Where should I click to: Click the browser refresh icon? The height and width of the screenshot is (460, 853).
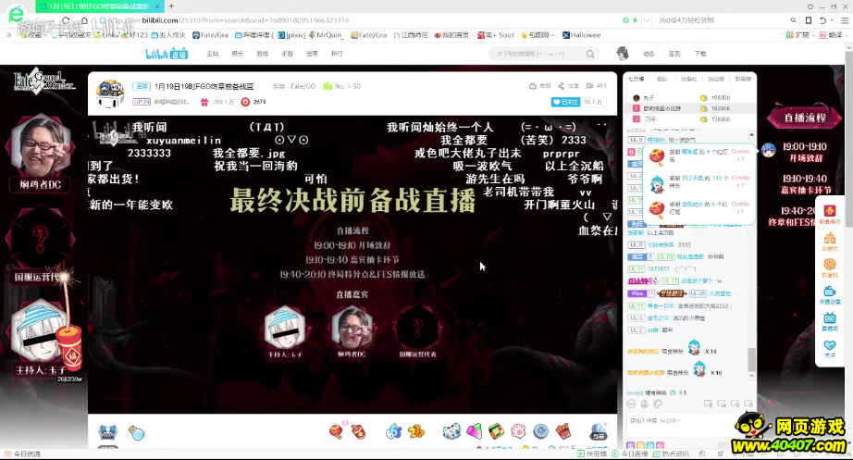click(66, 20)
